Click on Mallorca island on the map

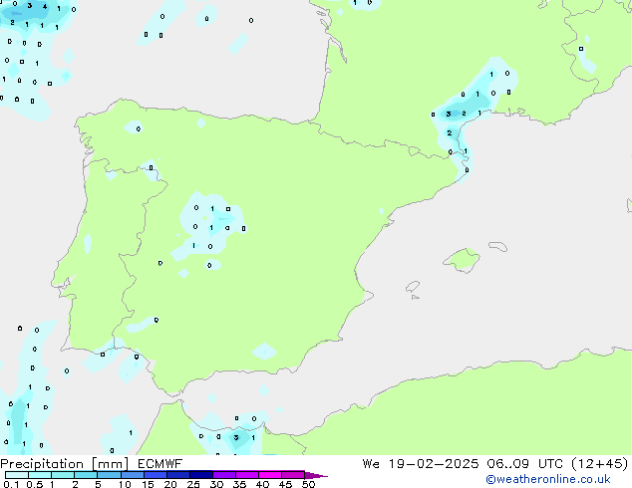(463, 261)
